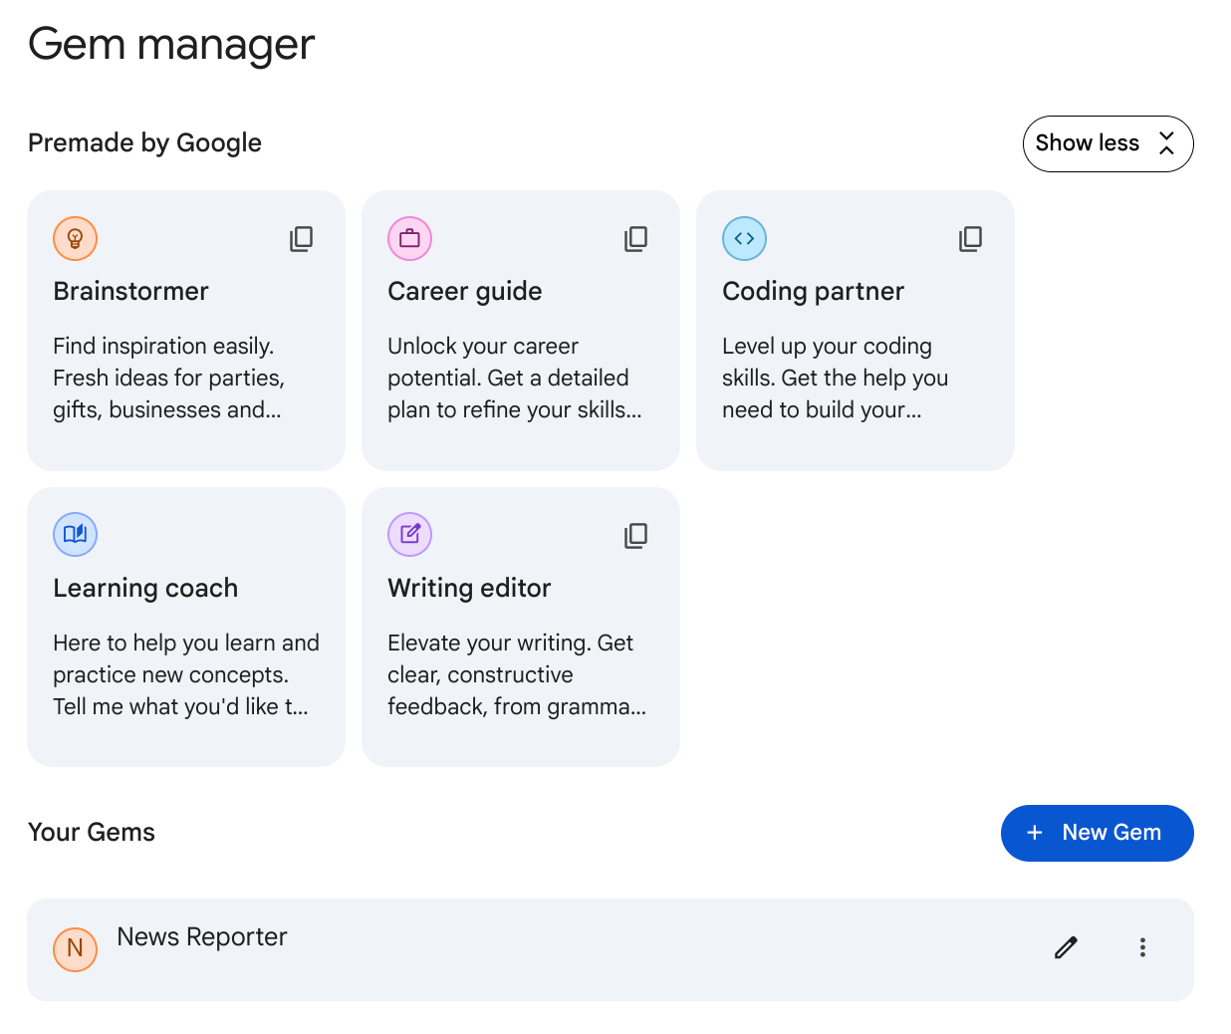Click the Coding partner code icon
The width and height of the screenshot is (1231, 1034).
click(x=744, y=238)
